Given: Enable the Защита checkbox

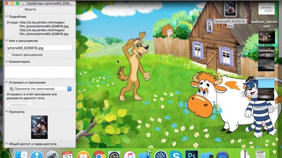Looking at the screenshot, I should click(x=22, y=9).
